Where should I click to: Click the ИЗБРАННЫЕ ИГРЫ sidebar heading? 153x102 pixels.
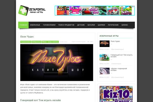(x=109, y=36)
